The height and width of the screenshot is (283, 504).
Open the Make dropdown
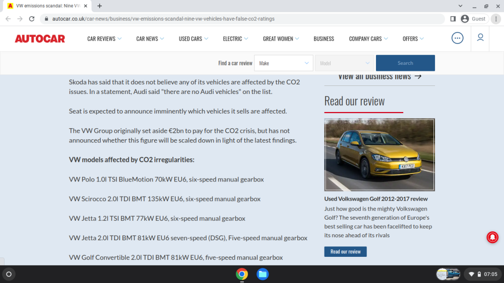point(283,63)
